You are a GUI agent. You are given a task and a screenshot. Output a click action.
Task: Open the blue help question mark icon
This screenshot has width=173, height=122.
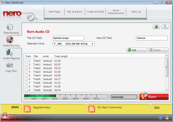(160, 118)
